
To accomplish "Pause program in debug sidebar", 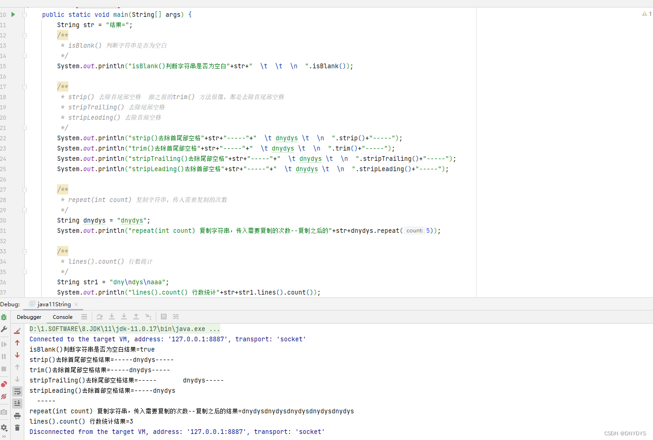I will [x=4, y=356].
